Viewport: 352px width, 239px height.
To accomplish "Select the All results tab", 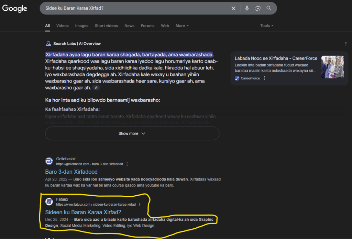I will click(47, 25).
